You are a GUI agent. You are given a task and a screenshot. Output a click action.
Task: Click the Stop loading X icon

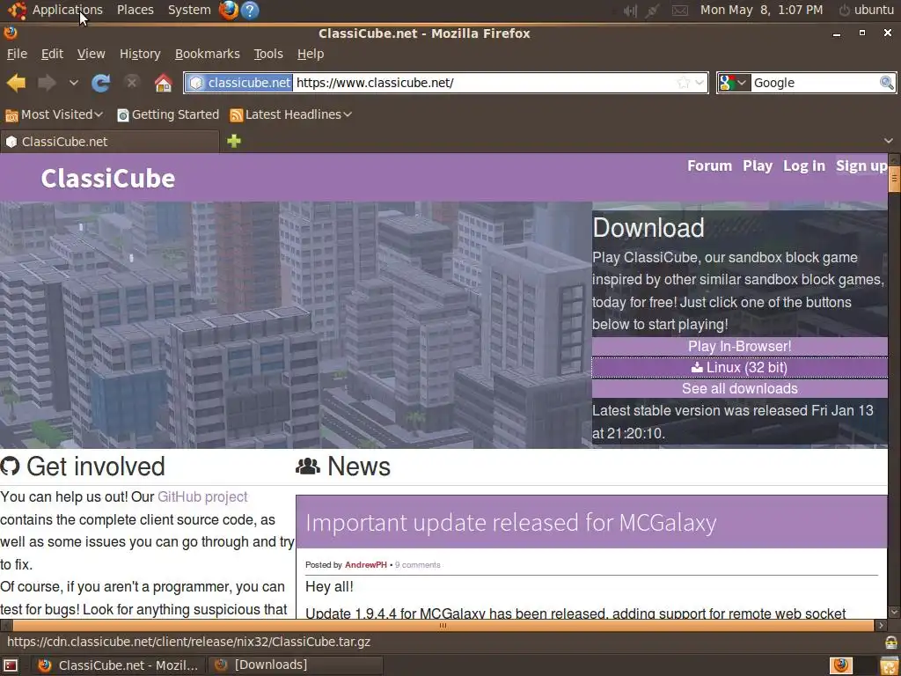click(x=132, y=82)
